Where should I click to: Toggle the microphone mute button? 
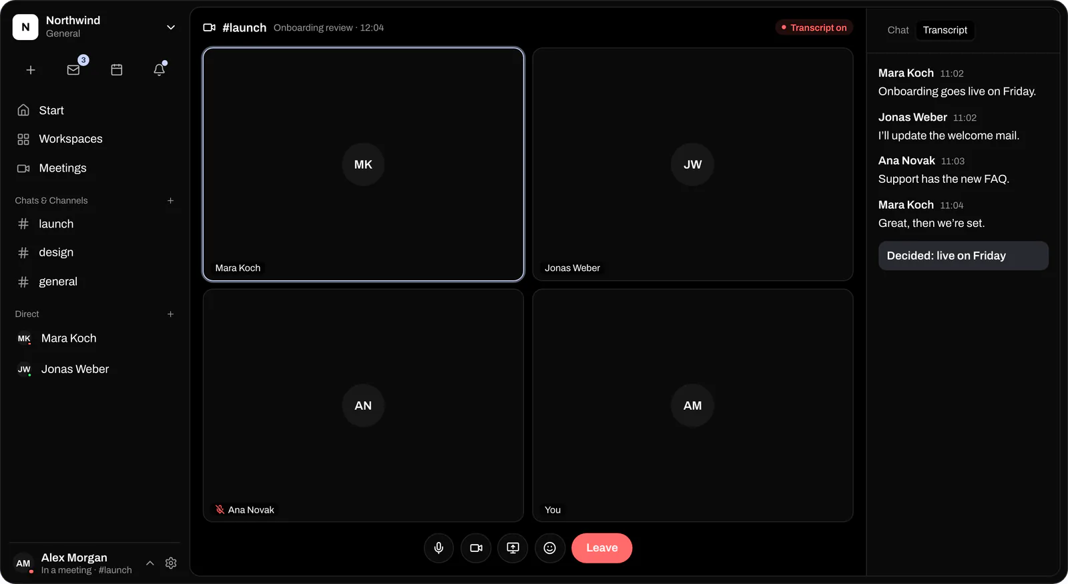click(439, 548)
